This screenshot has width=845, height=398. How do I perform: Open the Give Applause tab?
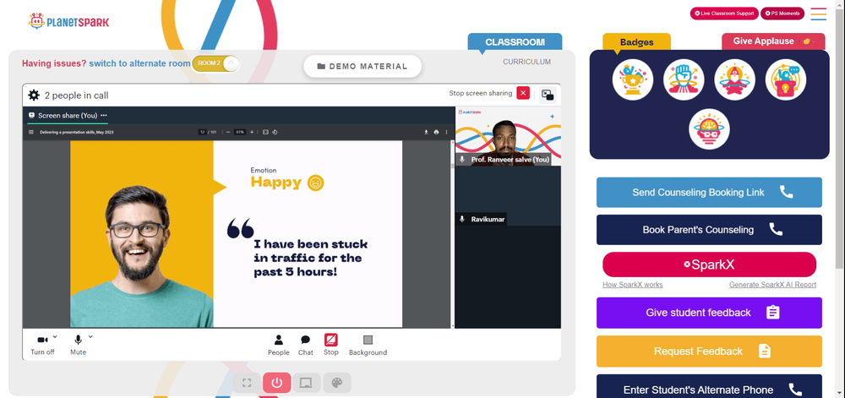pos(773,41)
